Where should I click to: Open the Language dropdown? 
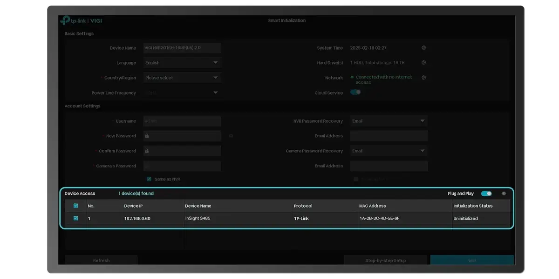coord(182,63)
